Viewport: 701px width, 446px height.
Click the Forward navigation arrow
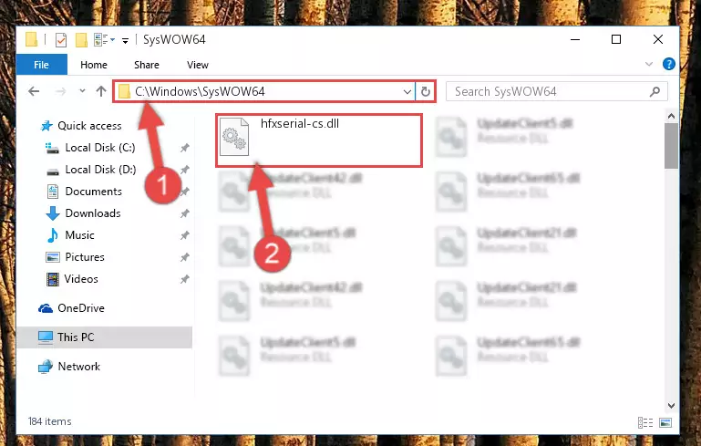tap(61, 92)
